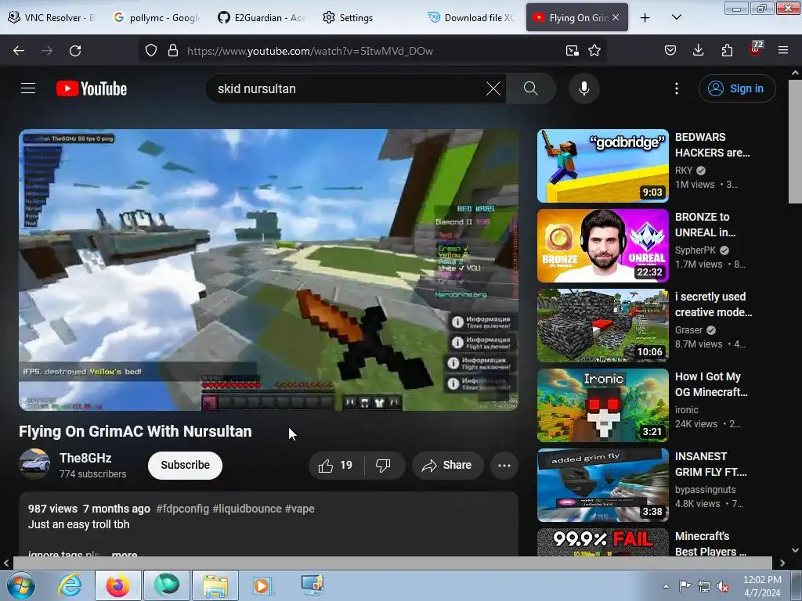Sign in to YouTube
802x601 pixels.
[x=737, y=88]
